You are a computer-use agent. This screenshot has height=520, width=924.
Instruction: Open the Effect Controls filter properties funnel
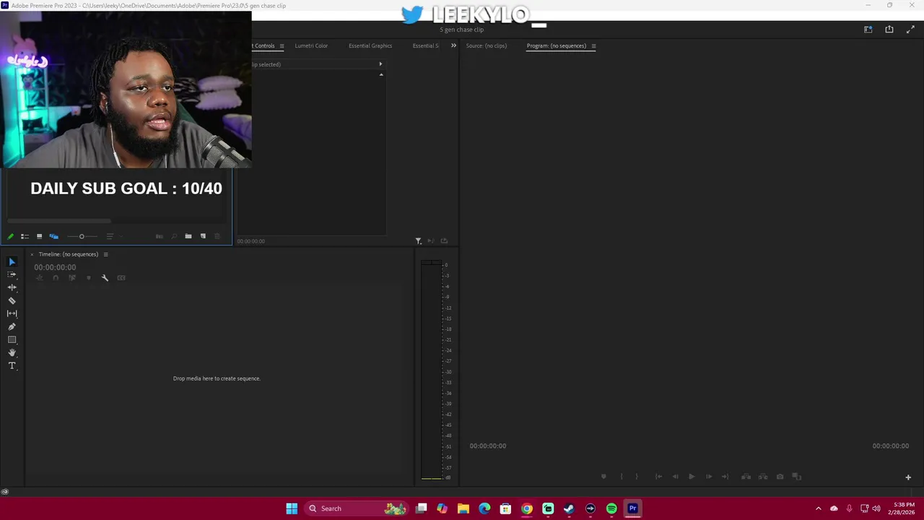click(418, 240)
